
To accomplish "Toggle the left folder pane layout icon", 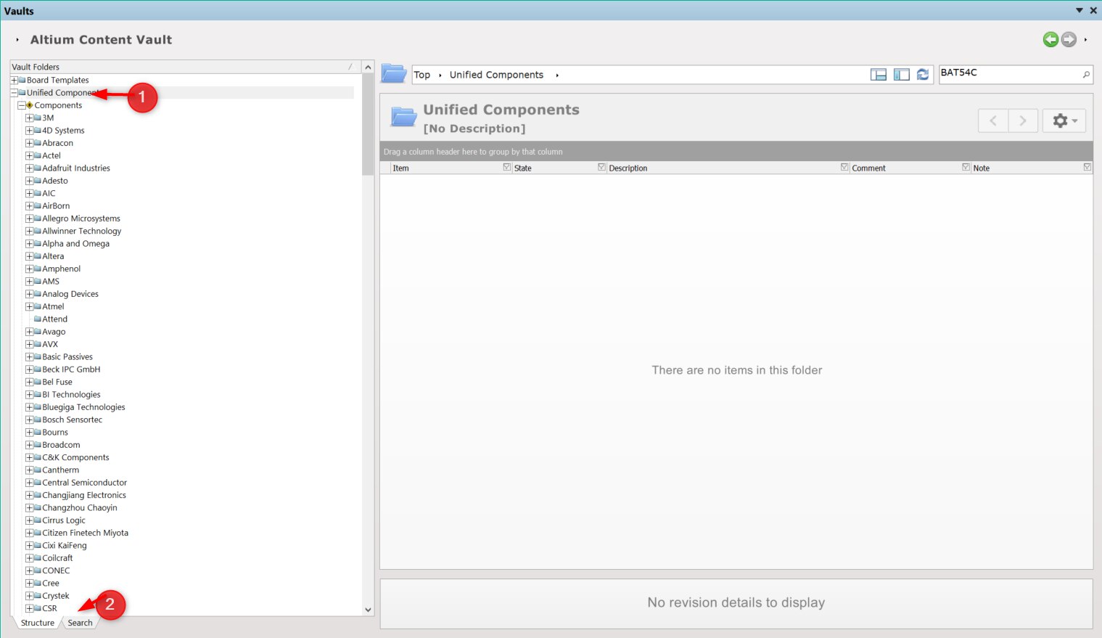I will pyautogui.click(x=902, y=75).
